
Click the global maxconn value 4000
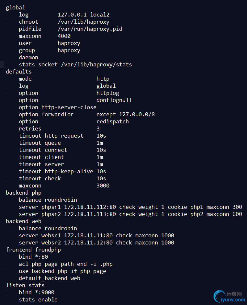point(64,36)
